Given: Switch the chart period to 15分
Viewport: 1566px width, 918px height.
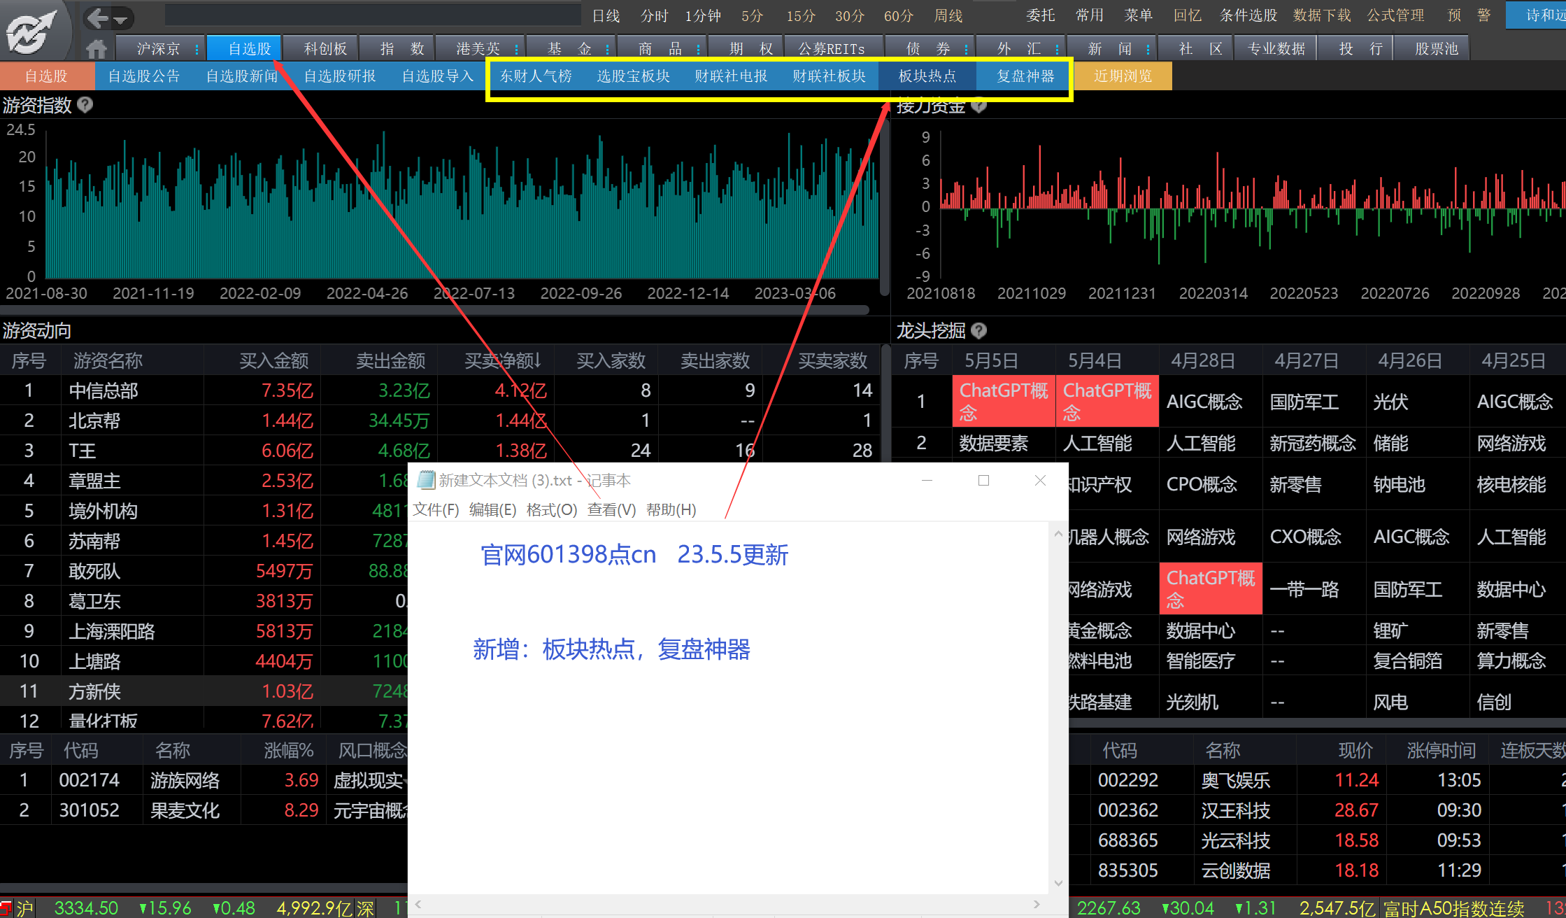Looking at the screenshot, I should tap(801, 15).
